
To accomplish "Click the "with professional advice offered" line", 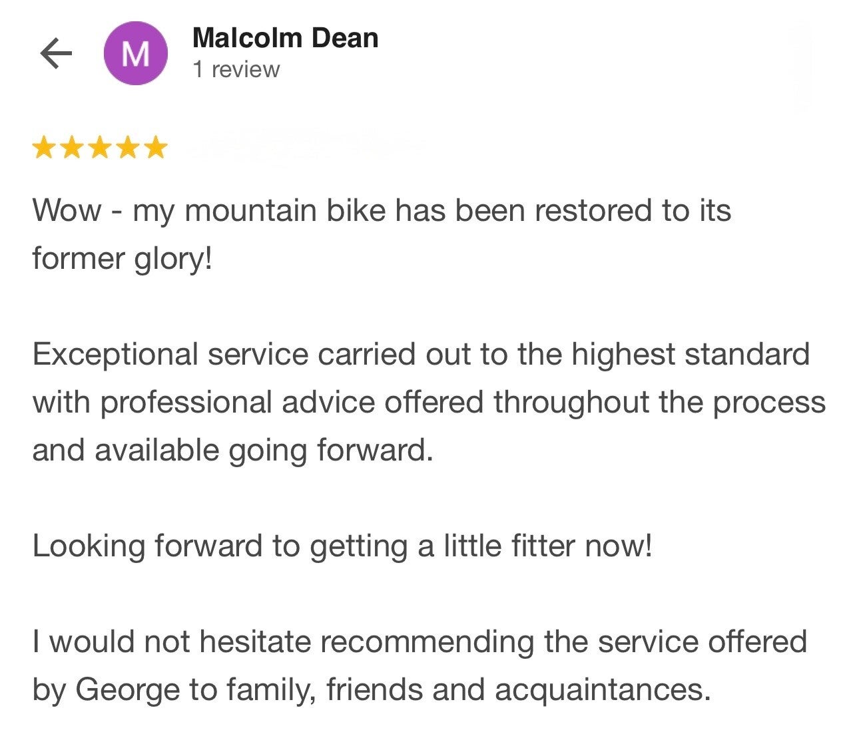I will [429, 403].
